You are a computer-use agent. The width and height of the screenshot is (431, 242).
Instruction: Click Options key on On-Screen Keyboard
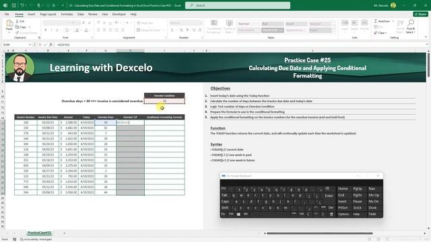[343, 214]
